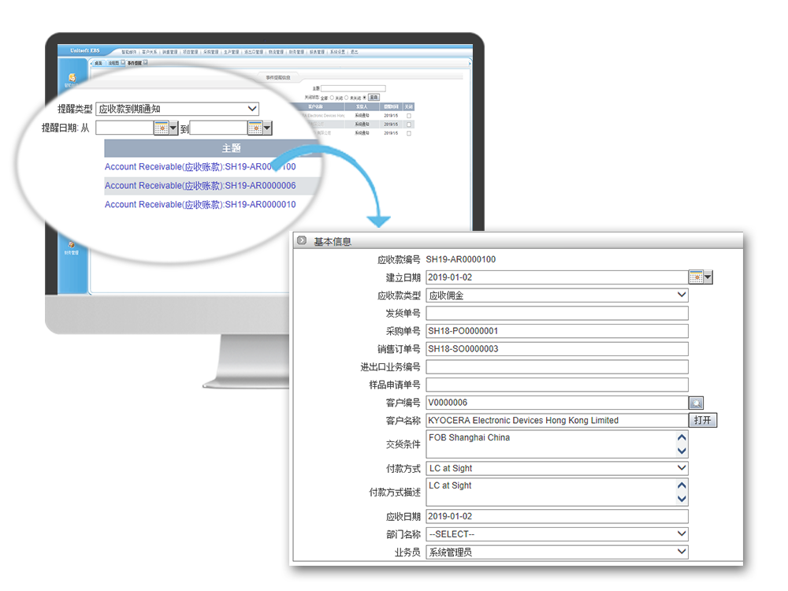Click the customer lookup search icon beside 客户编号
Image resolution: width=788 pixels, height=591 pixels.
697,403
